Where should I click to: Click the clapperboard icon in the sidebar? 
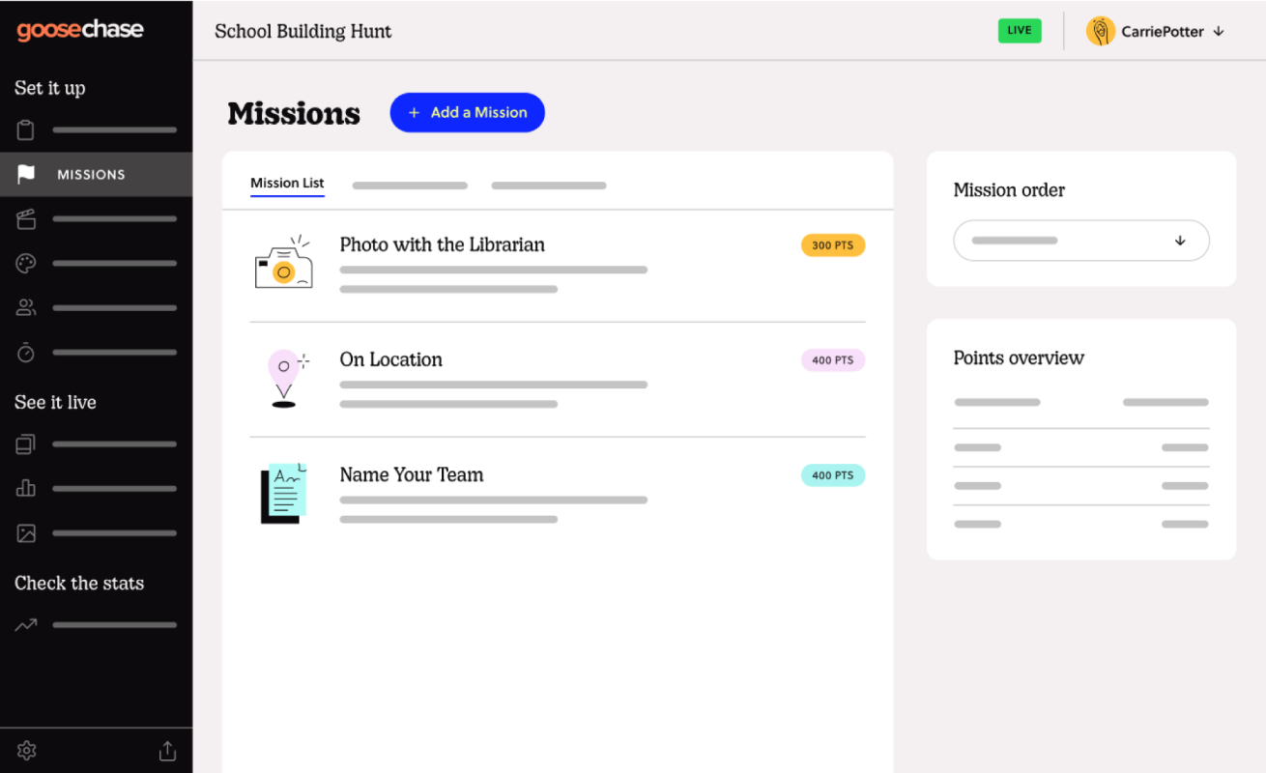[26, 219]
